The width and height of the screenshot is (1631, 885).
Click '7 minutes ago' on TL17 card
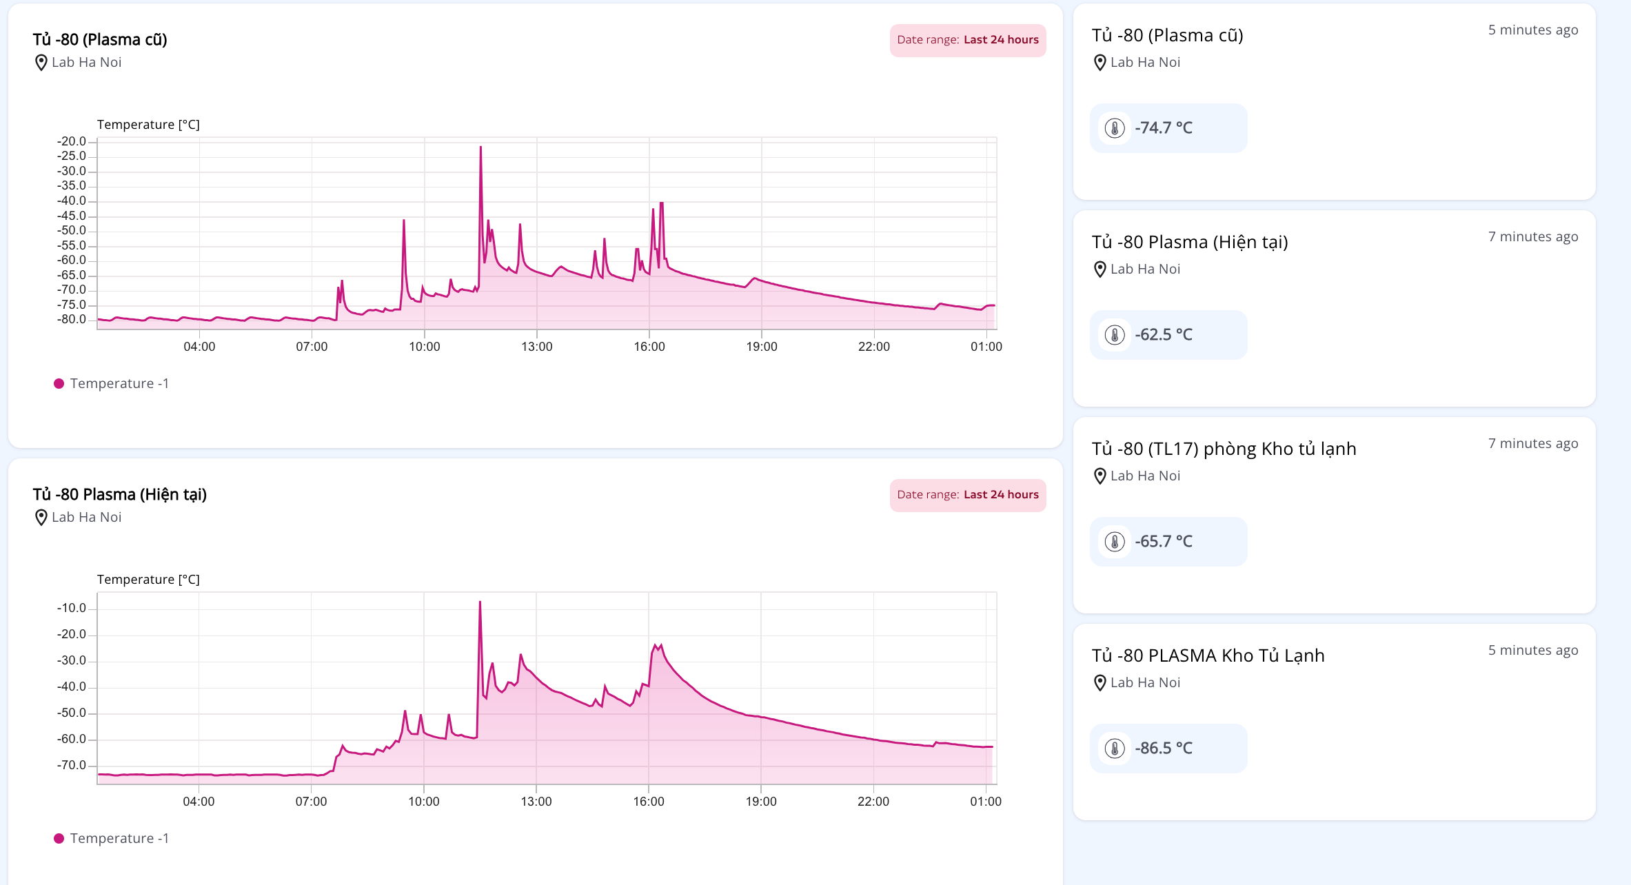(x=1533, y=444)
